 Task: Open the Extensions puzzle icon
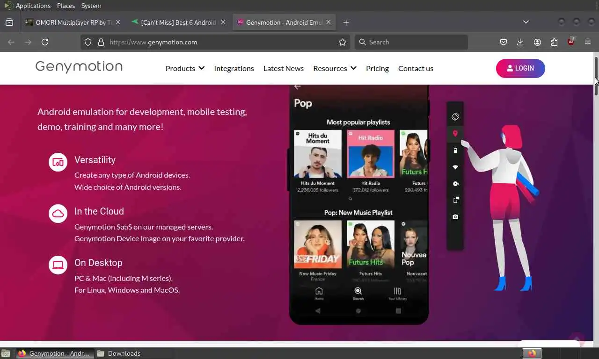tap(554, 42)
